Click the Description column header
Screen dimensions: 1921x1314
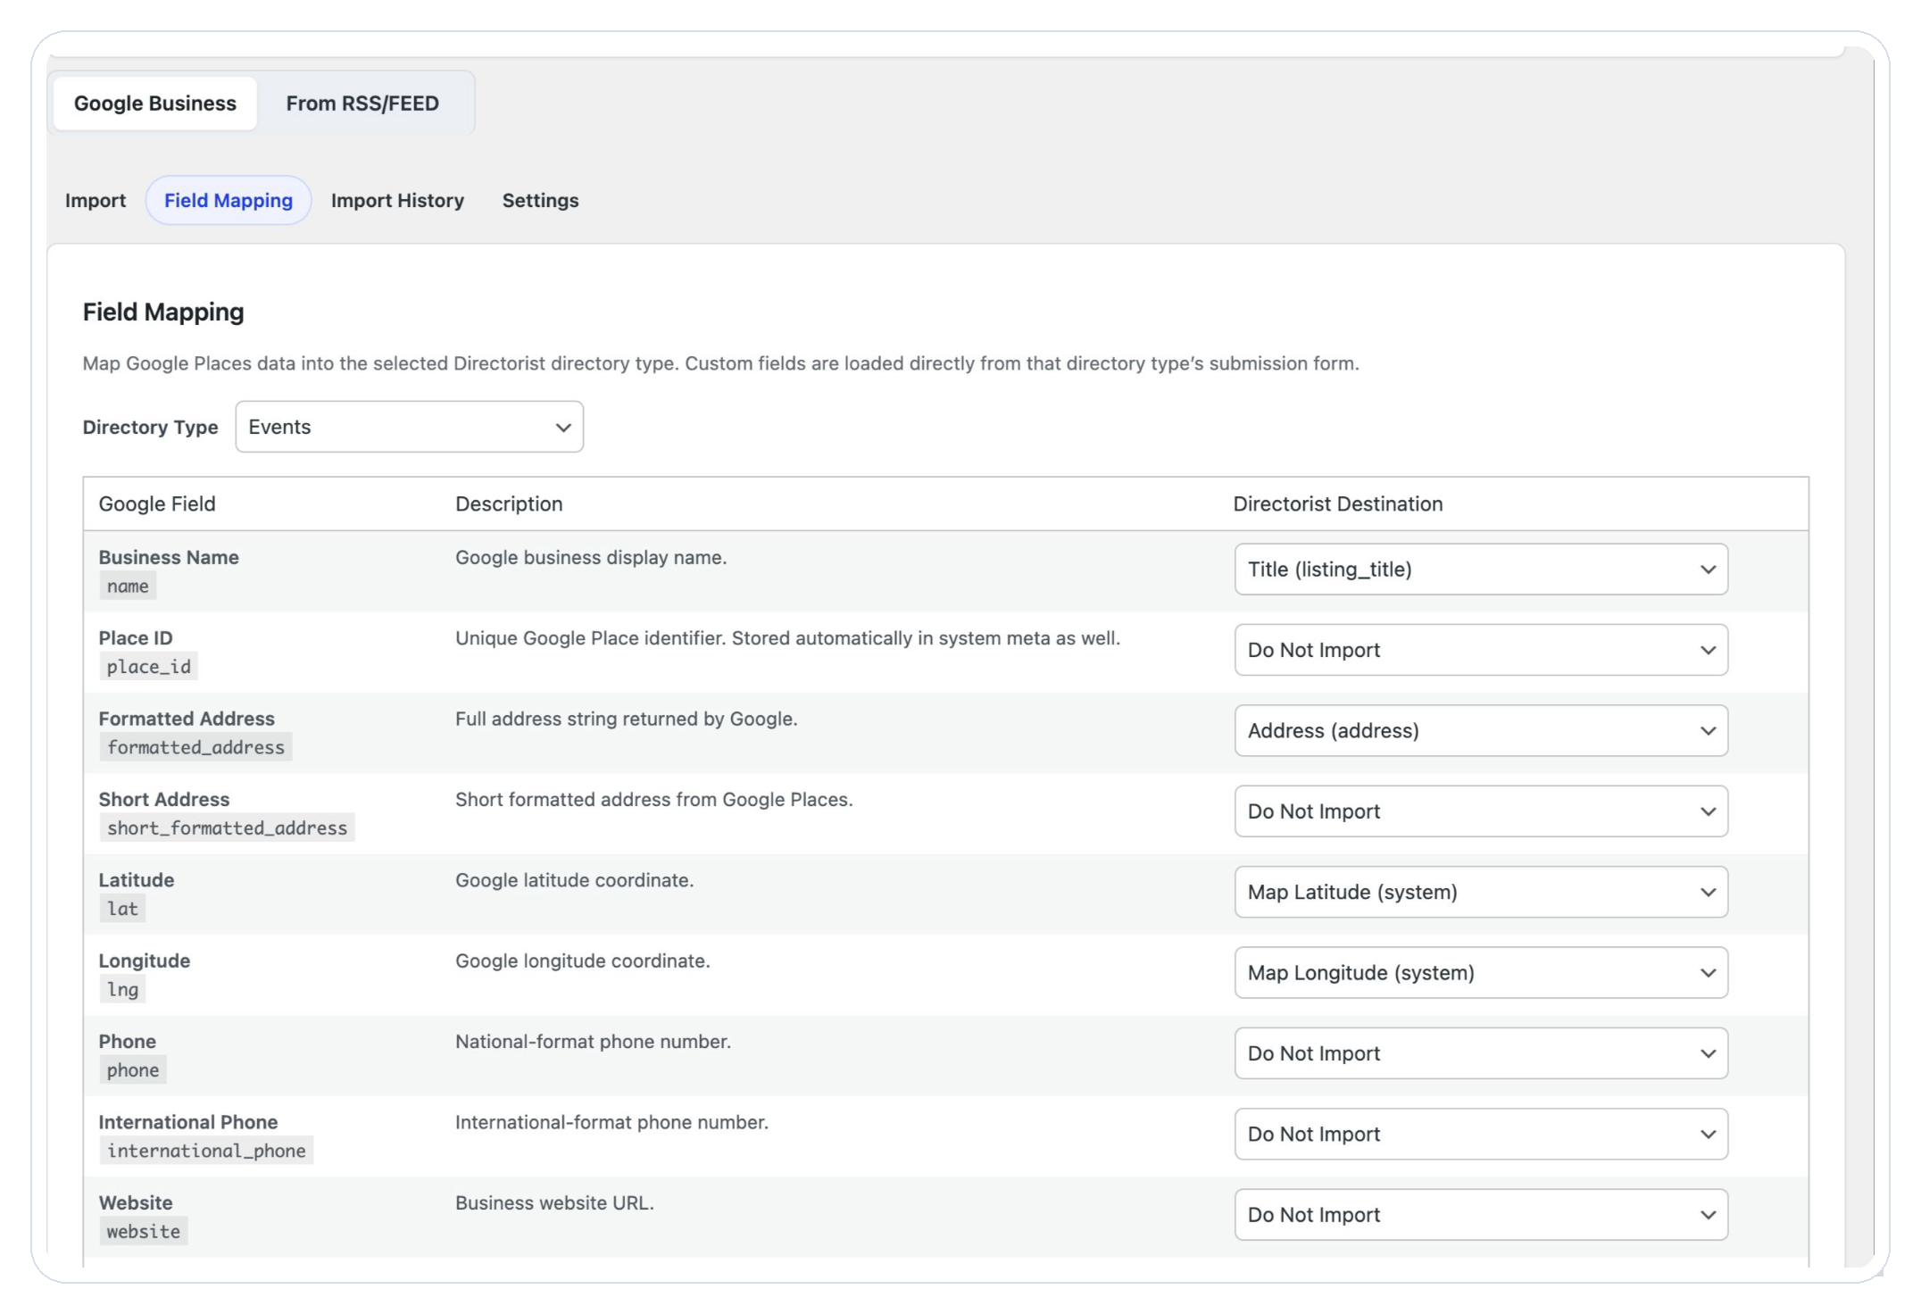509,503
